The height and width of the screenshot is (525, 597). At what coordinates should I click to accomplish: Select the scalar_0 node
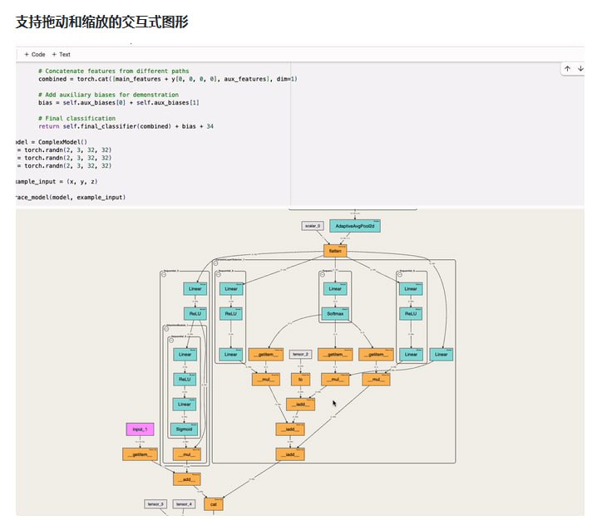313,226
